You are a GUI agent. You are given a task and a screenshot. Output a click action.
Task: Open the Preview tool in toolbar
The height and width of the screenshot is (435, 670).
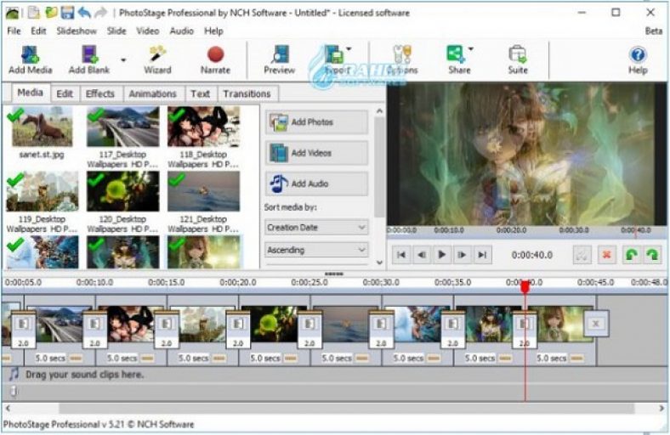pyautogui.click(x=279, y=56)
